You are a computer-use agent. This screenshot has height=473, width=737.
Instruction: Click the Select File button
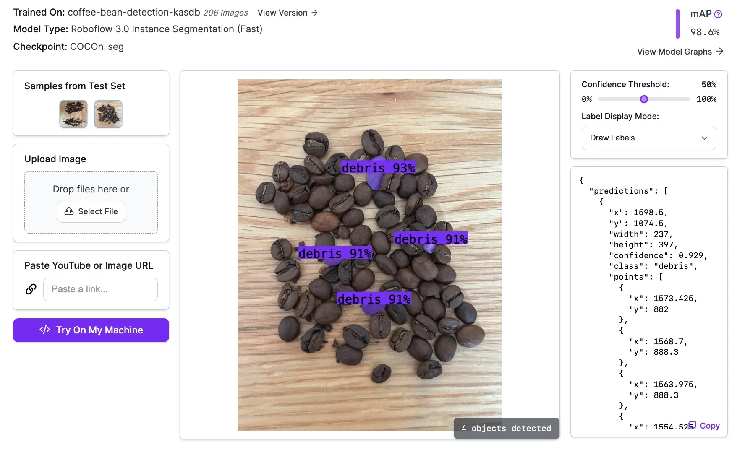(91, 211)
